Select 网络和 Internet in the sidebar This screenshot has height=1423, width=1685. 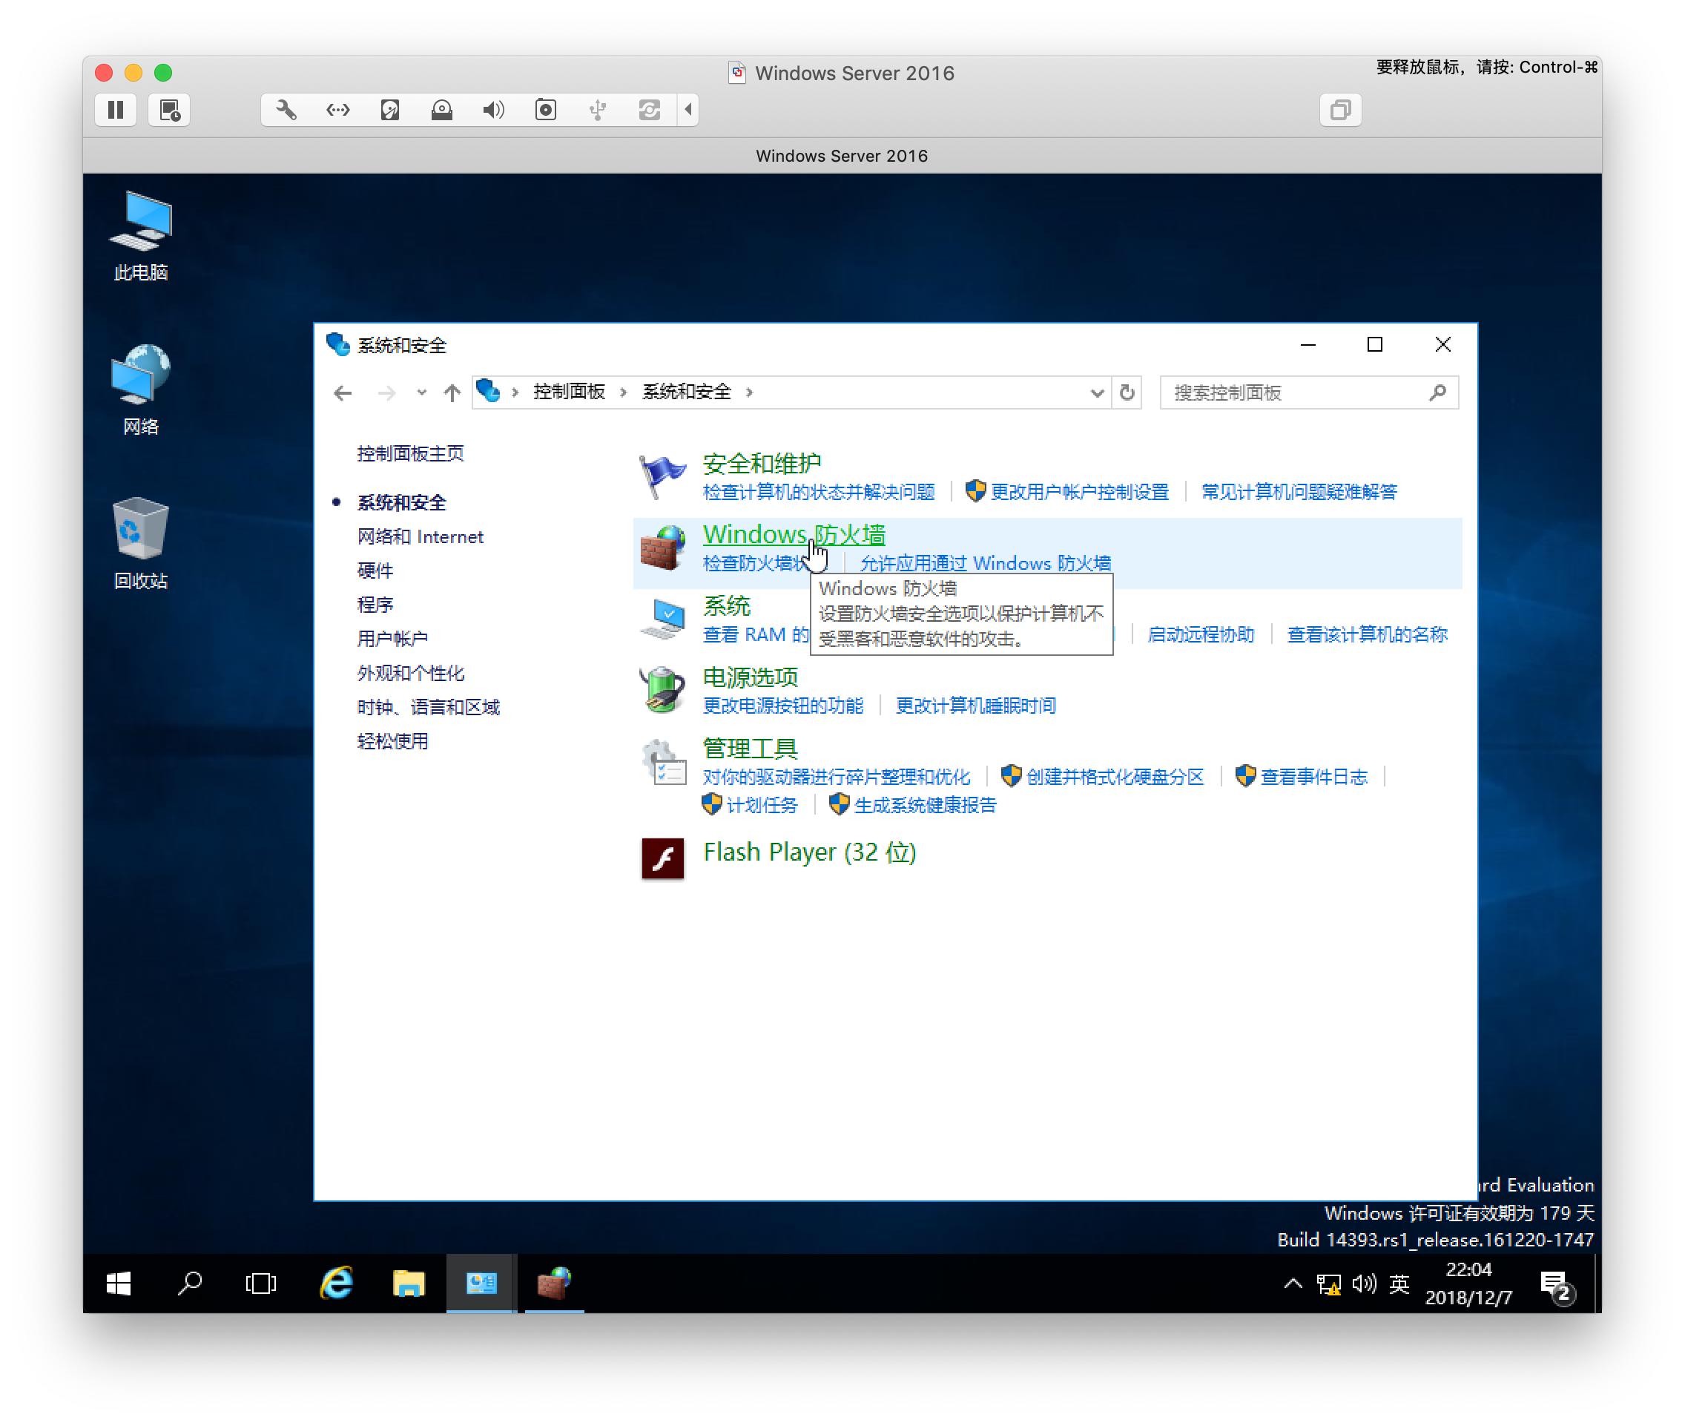coord(420,536)
